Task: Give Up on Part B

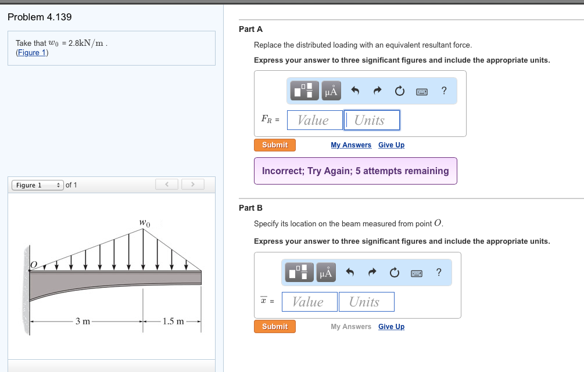Action: coord(391,326)
